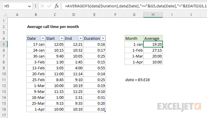Select row 1 header
This screenshot has width=207, height=118.
tap(4, 21)
